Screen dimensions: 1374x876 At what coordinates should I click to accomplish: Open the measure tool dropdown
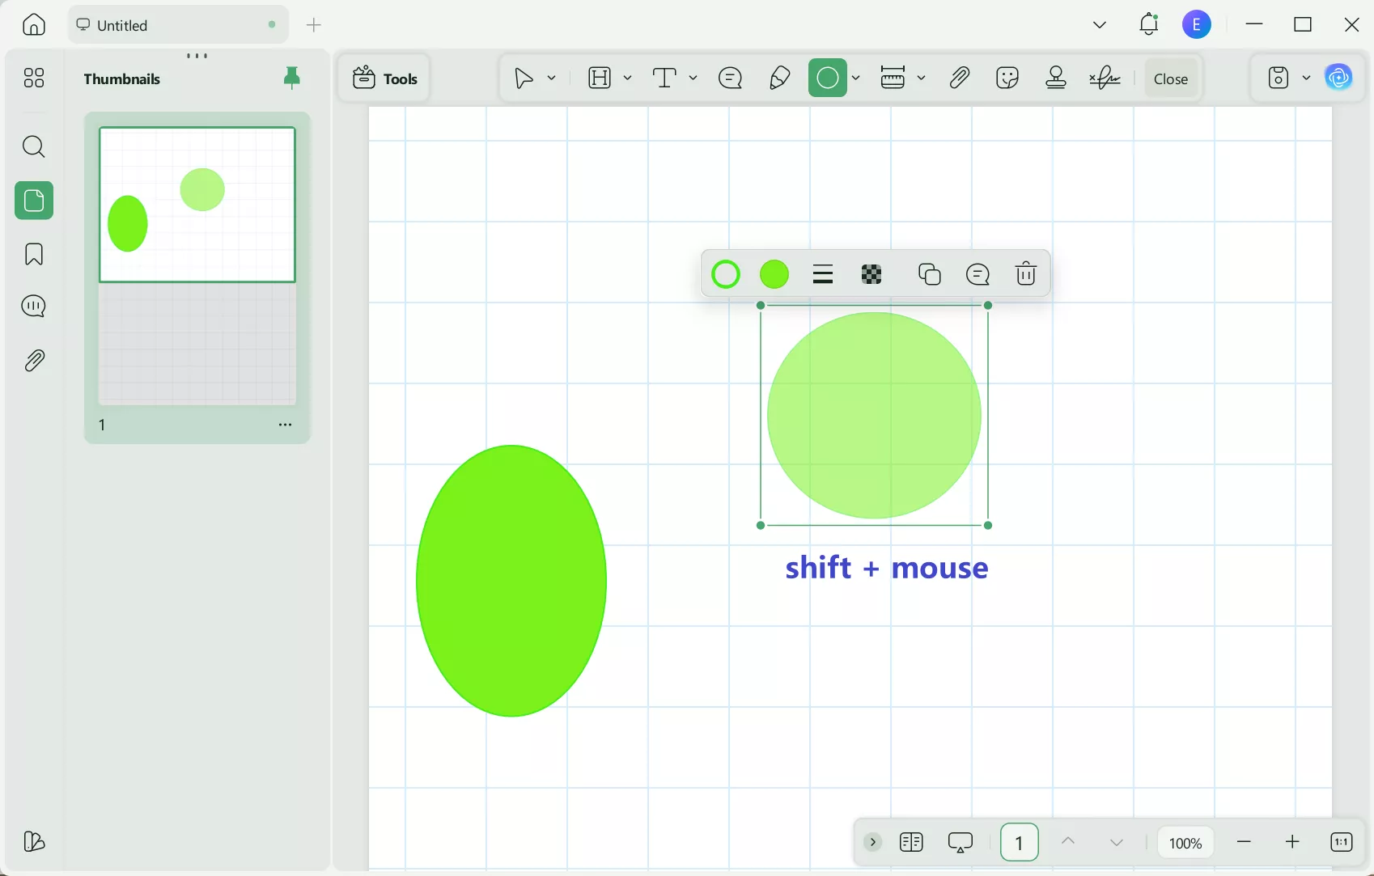(922, 78)
